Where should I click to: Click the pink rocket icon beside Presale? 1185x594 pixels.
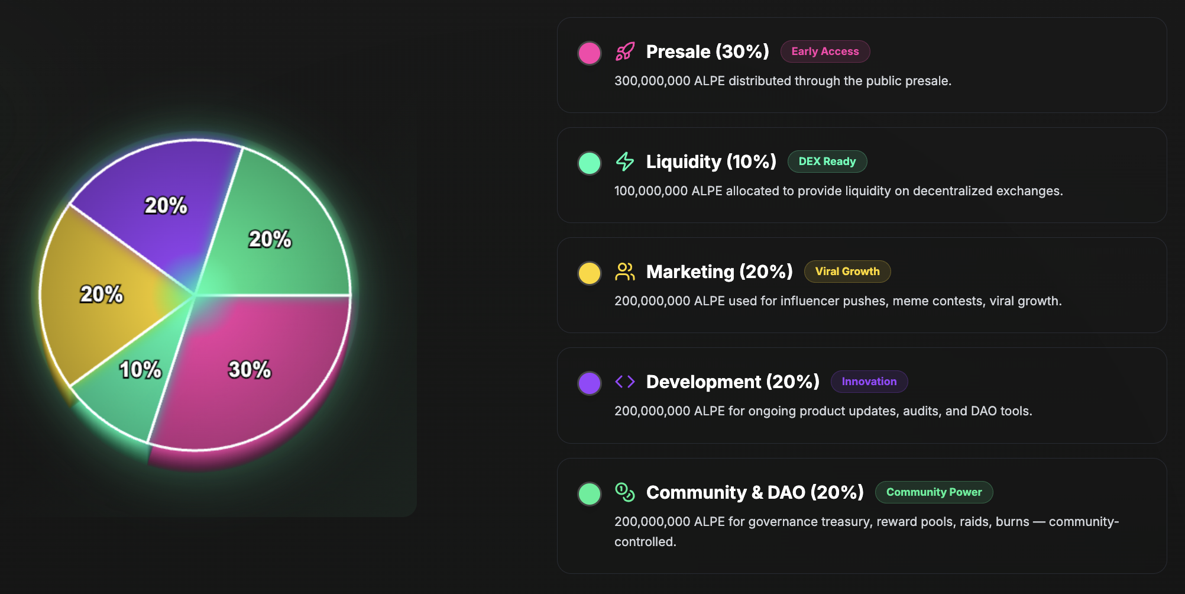tap(625, 51)
